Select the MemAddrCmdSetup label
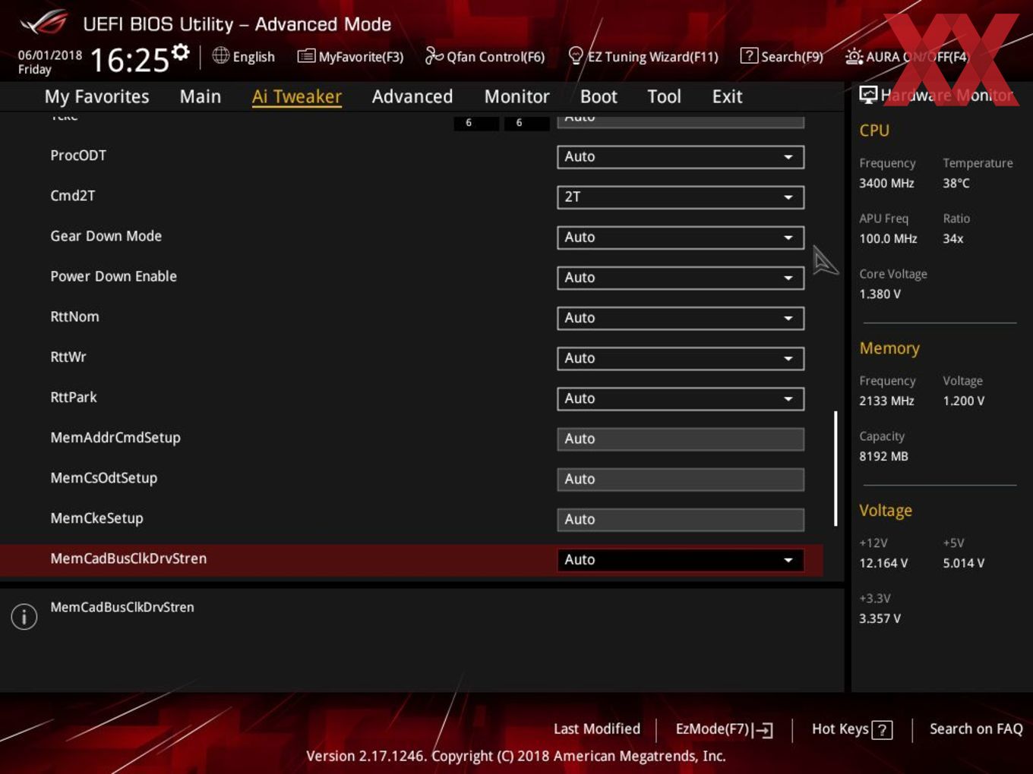 [115, 438]
